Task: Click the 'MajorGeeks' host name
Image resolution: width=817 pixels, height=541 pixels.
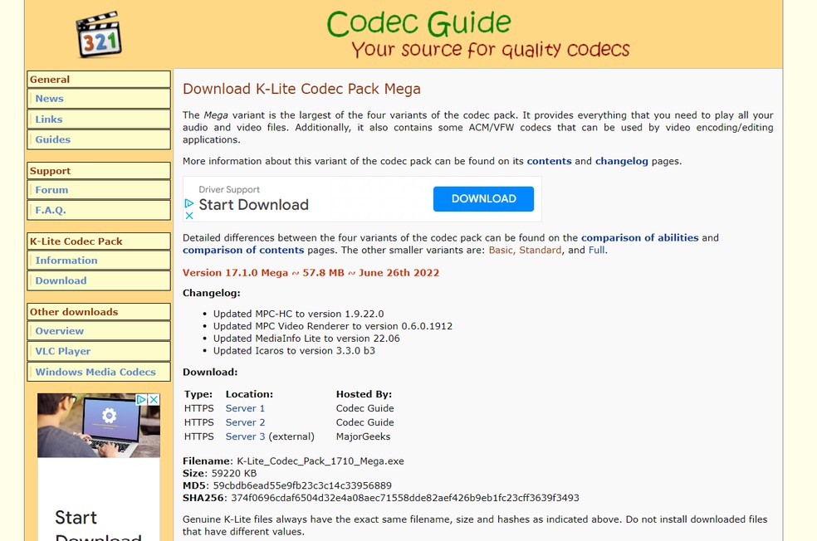Action: tap(363, 436)
